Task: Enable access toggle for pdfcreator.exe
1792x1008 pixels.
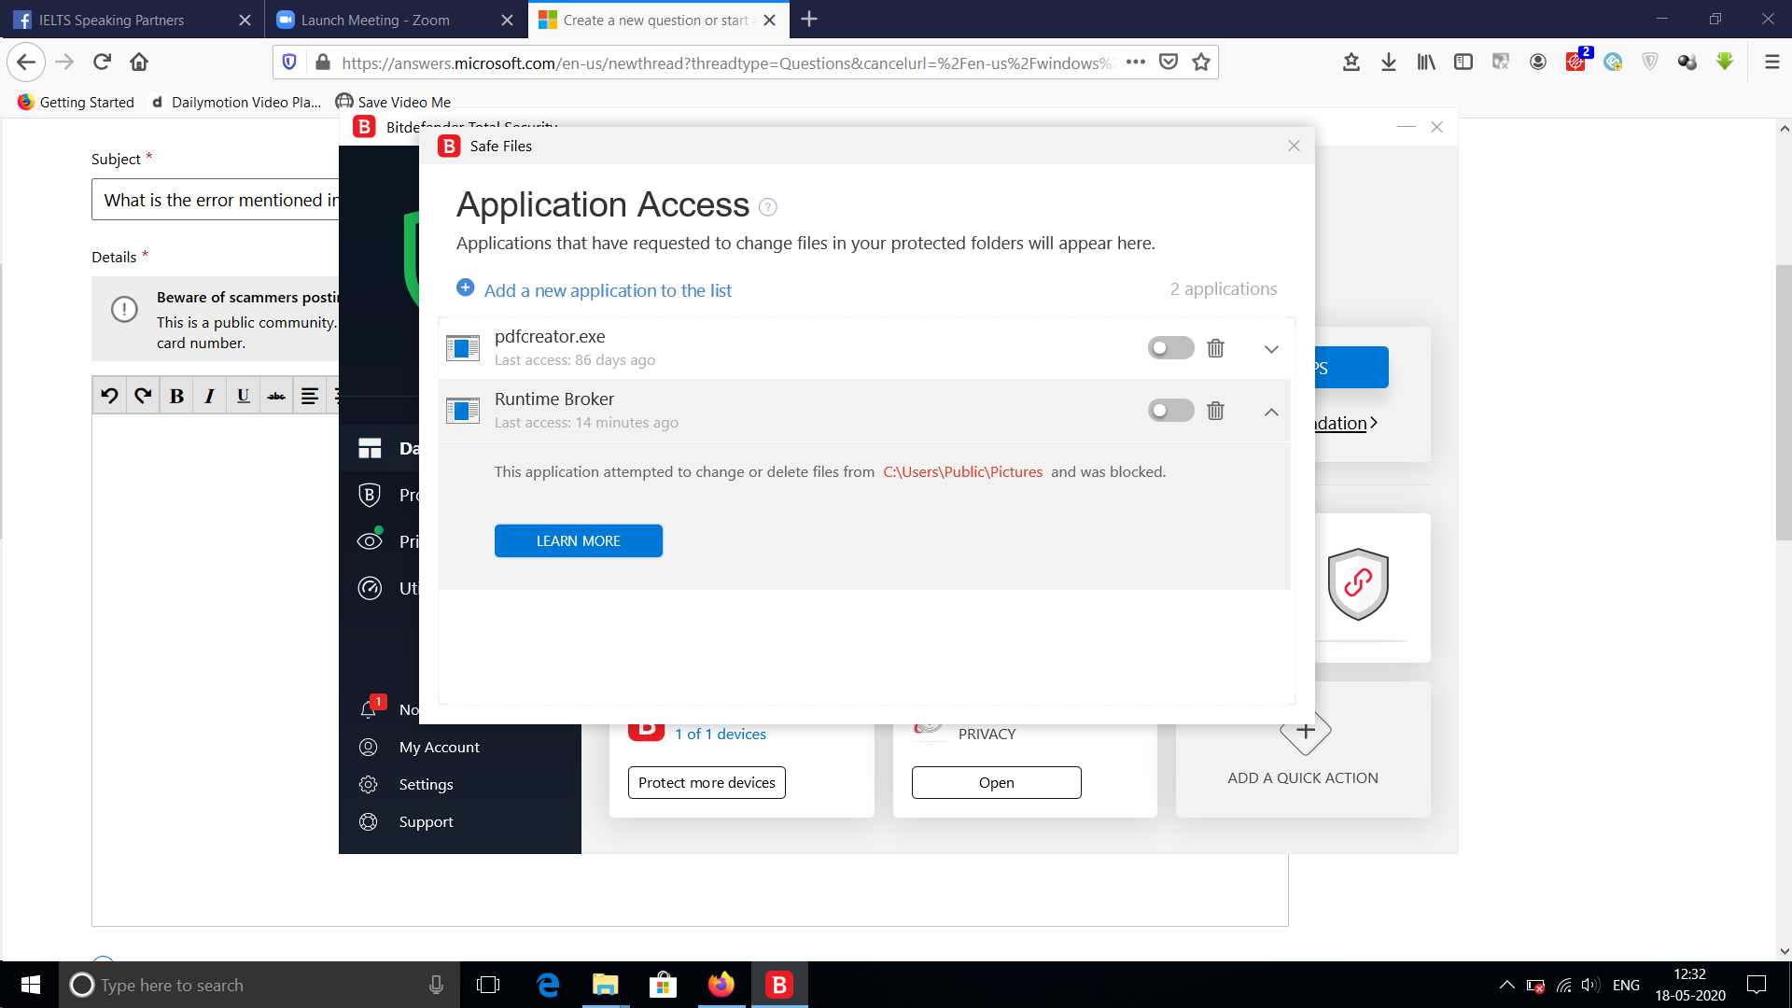Action: [x=1170, y=348]
